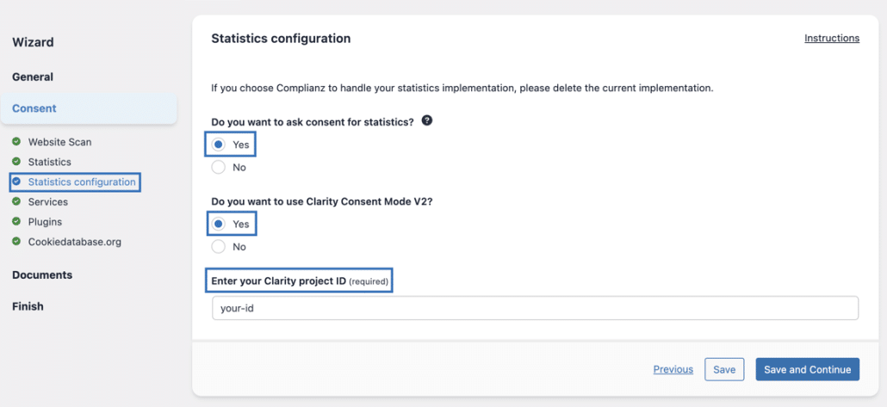Image resolution: width=887 pixels, height=407 pixels.
Task: Select No for asking statistics consent
Action: [x=219, y=167]
